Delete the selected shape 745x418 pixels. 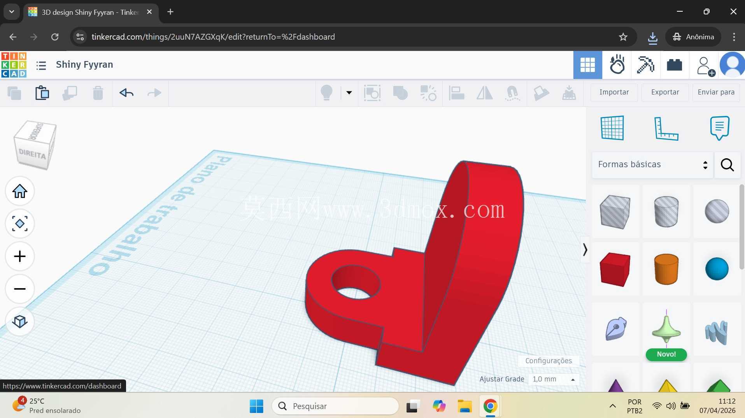(98, 93)
